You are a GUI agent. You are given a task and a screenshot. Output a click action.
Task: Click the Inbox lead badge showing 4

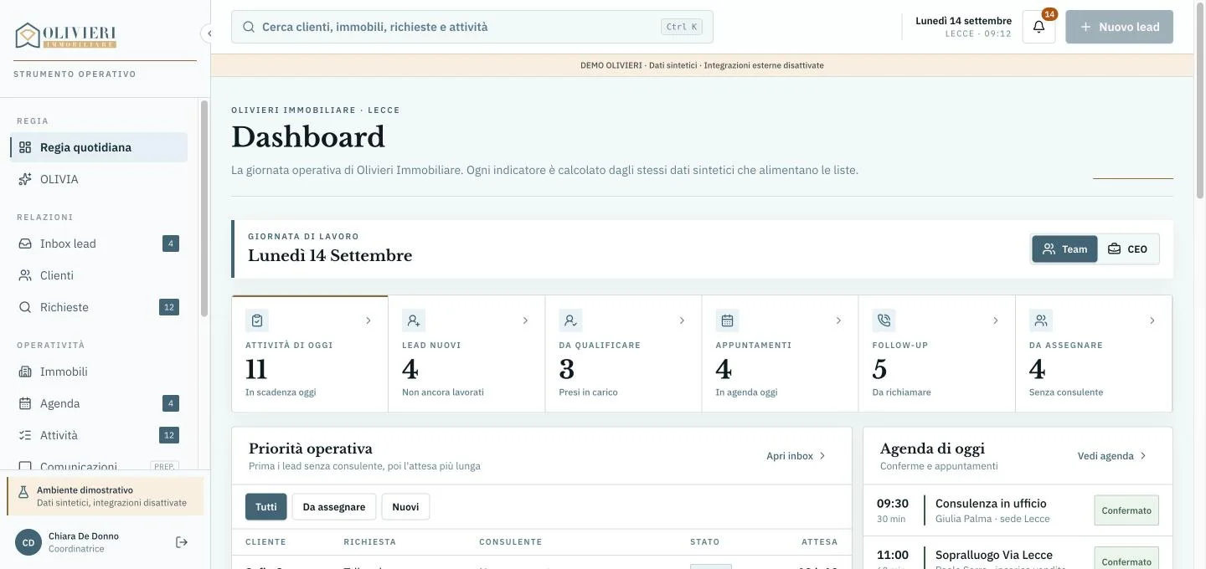click(x=171, y=243)
